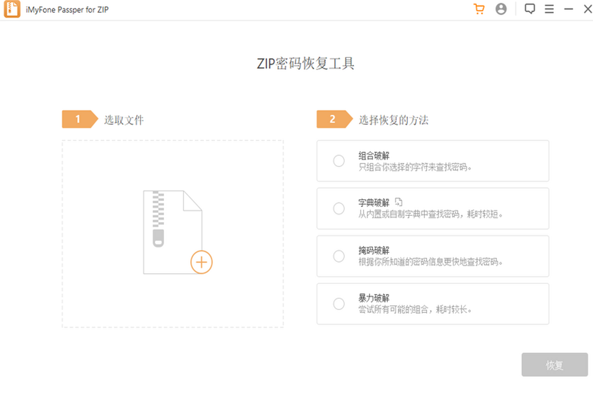Click the ZIP密码恢复工具 heading
This screenshot has width=593, height=395.
coord(306,64)
